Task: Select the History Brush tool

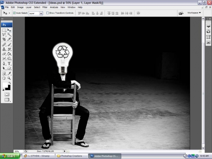Action: click(x=9, y=49)
